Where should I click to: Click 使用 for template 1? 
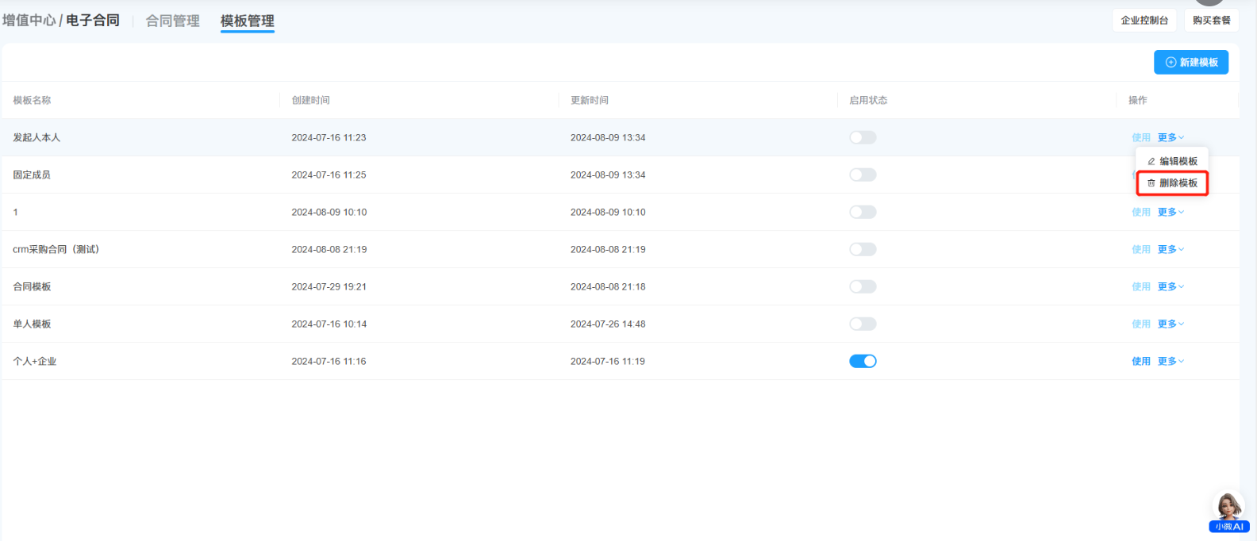[1141, 212]
